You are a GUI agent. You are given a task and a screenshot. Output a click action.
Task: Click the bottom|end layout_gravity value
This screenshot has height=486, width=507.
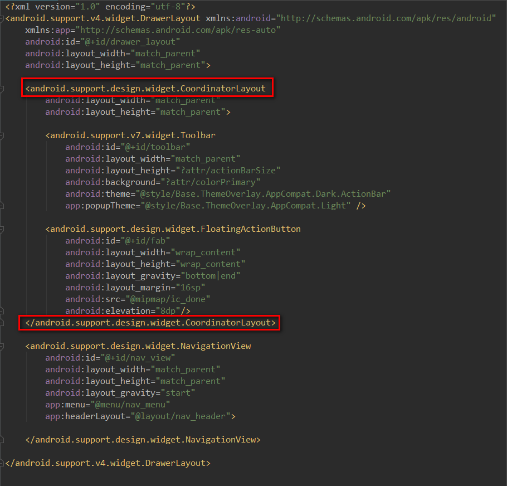[x=211, y=276]
